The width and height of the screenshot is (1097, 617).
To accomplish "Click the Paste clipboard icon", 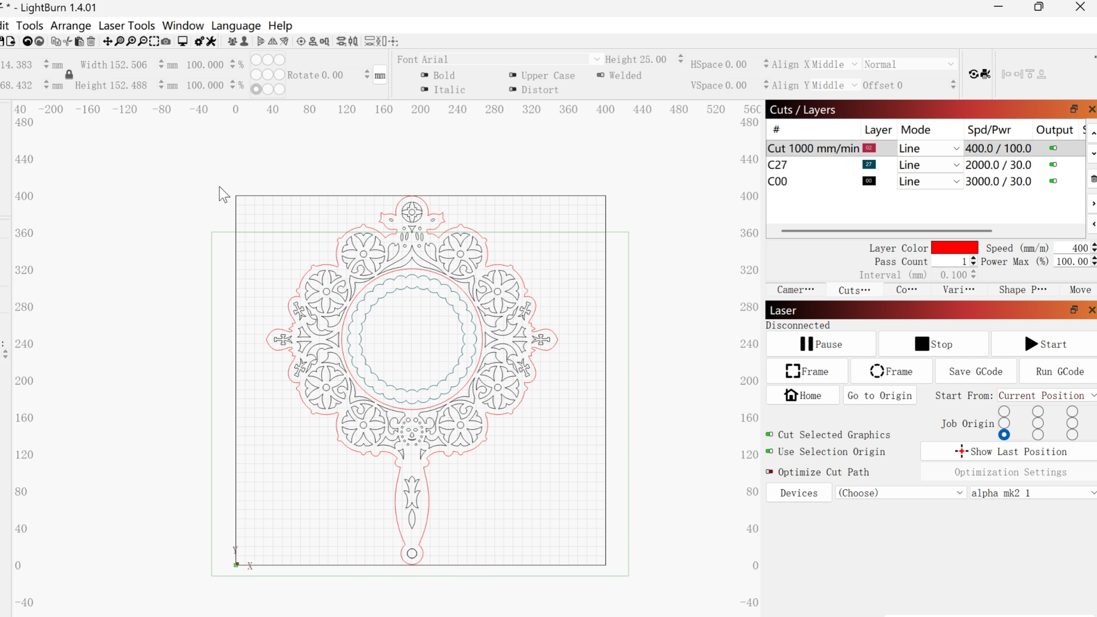I will pos(79,41).
